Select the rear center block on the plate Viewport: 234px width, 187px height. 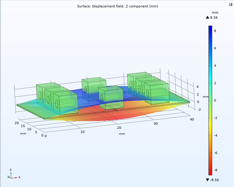click(x=94, y=87)
